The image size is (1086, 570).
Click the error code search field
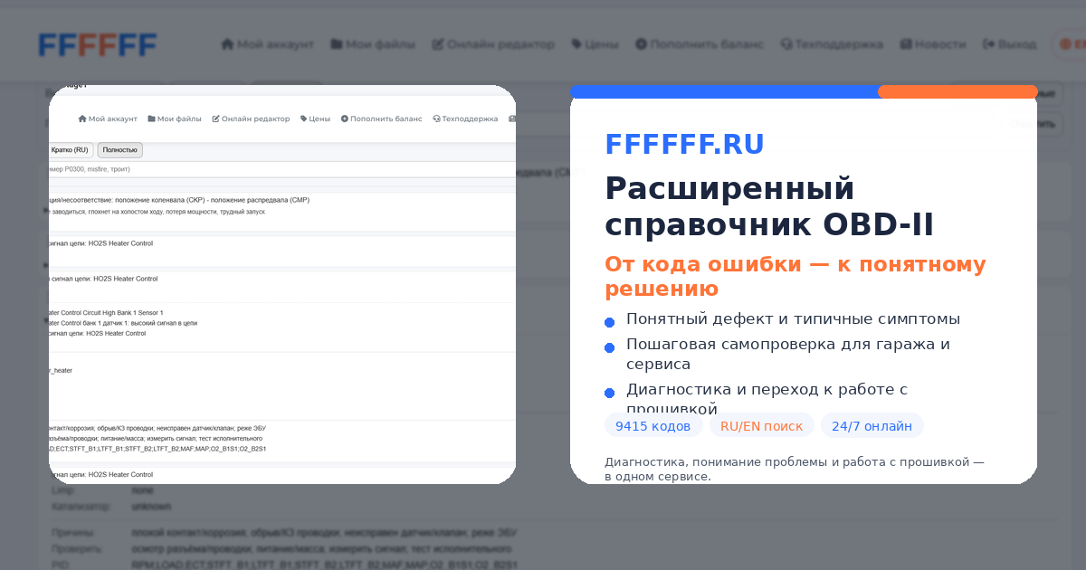coord(281,168)
